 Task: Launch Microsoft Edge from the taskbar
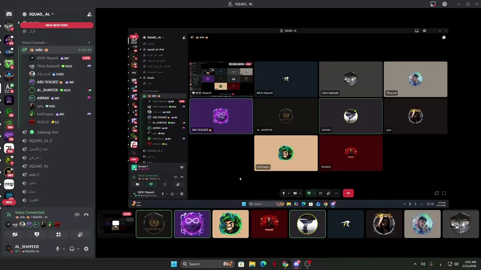[x=263, y=264]
